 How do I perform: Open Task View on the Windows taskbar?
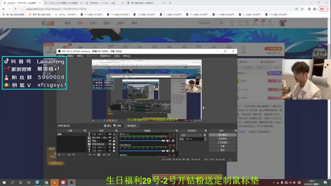click(29, 182)
